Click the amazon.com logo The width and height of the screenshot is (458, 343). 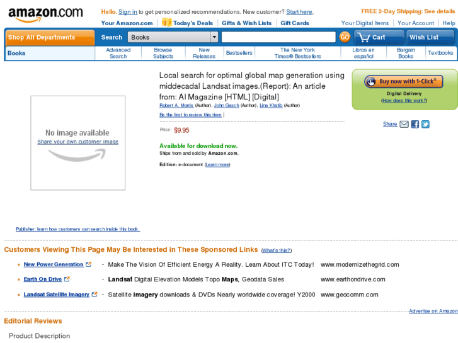[x=45, y=14]
